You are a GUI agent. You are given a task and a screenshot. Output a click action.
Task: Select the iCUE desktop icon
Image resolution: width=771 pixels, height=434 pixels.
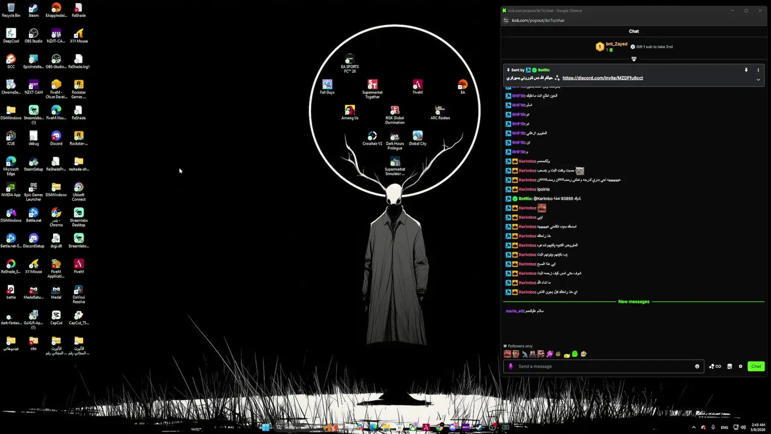[11, 138]
